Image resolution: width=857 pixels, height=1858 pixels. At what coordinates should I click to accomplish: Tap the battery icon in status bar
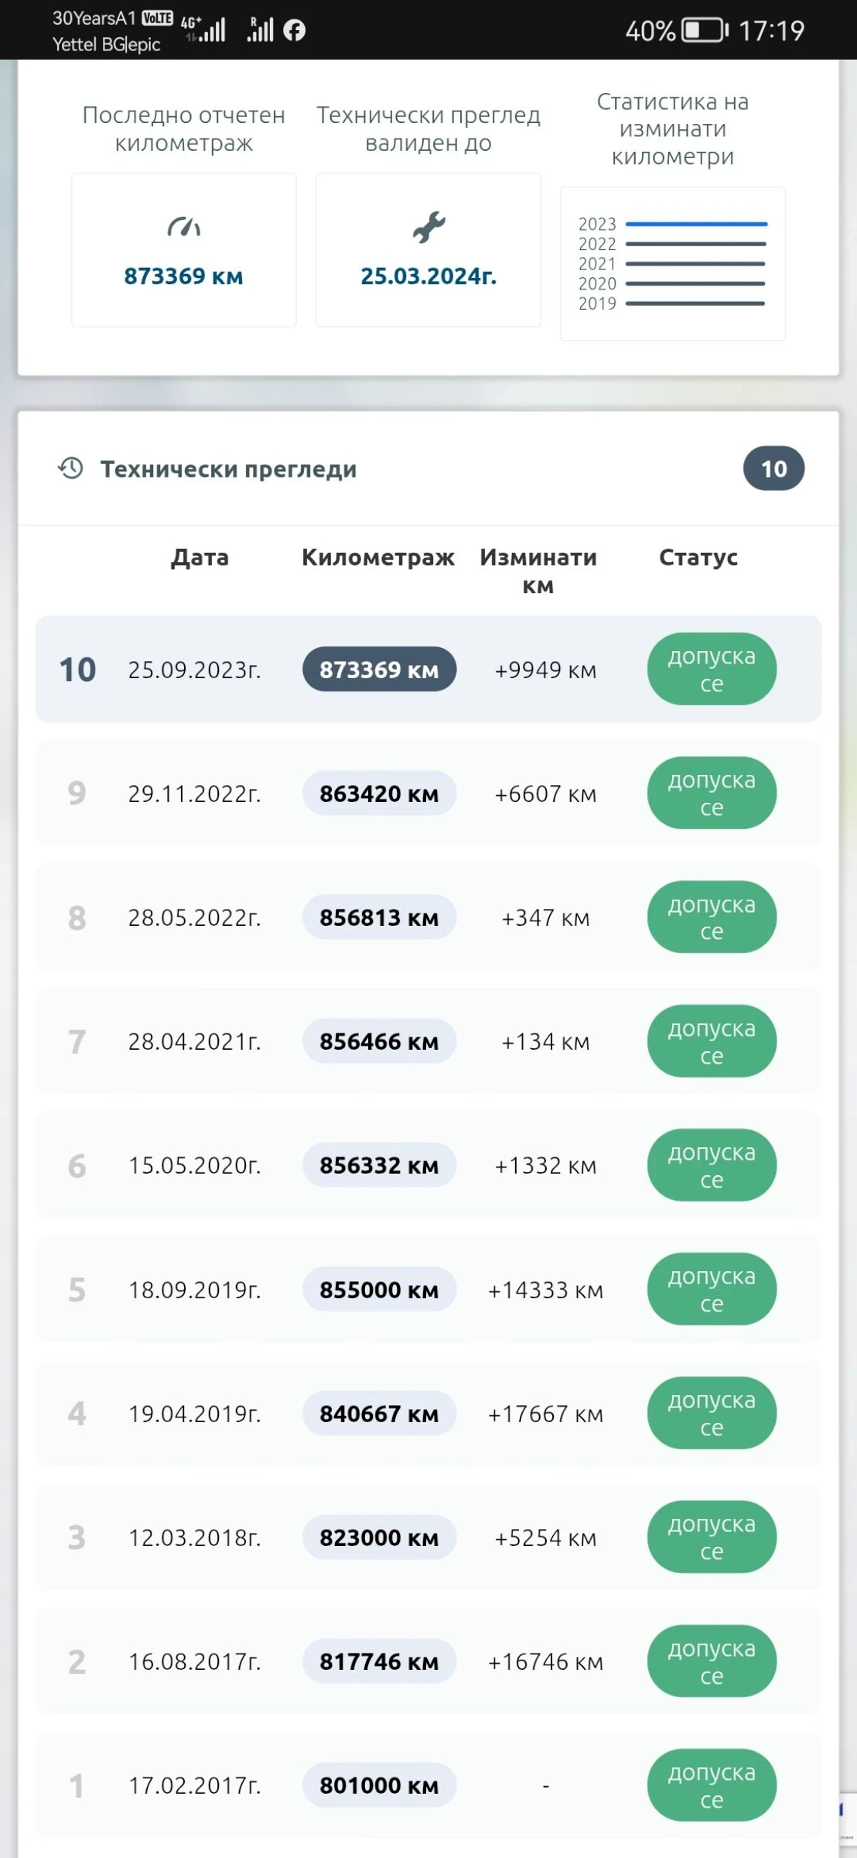[x=704, y=31]
